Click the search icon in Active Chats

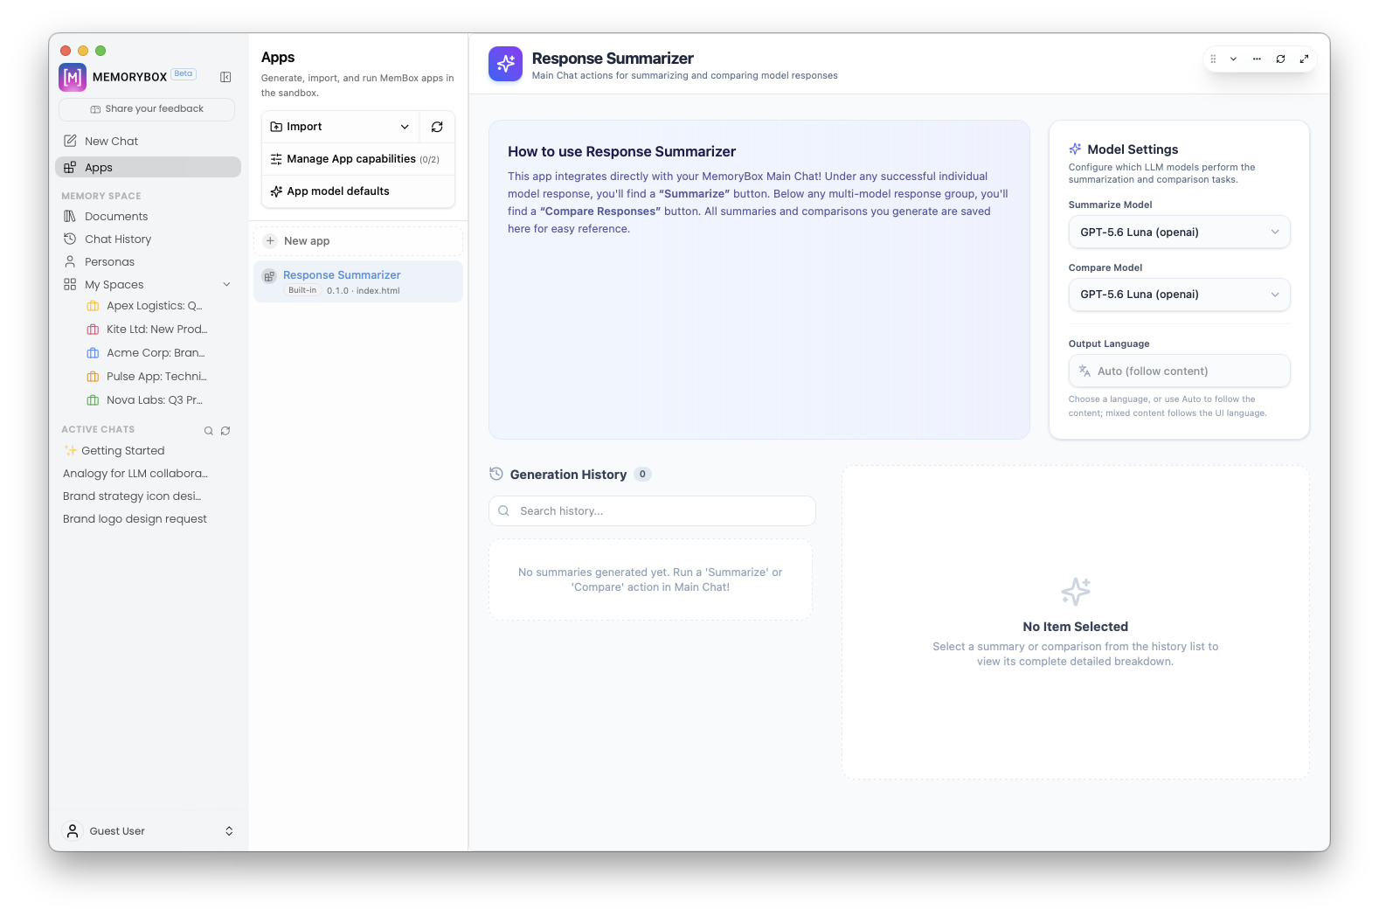pyautogui.click(x=209, y=431)
